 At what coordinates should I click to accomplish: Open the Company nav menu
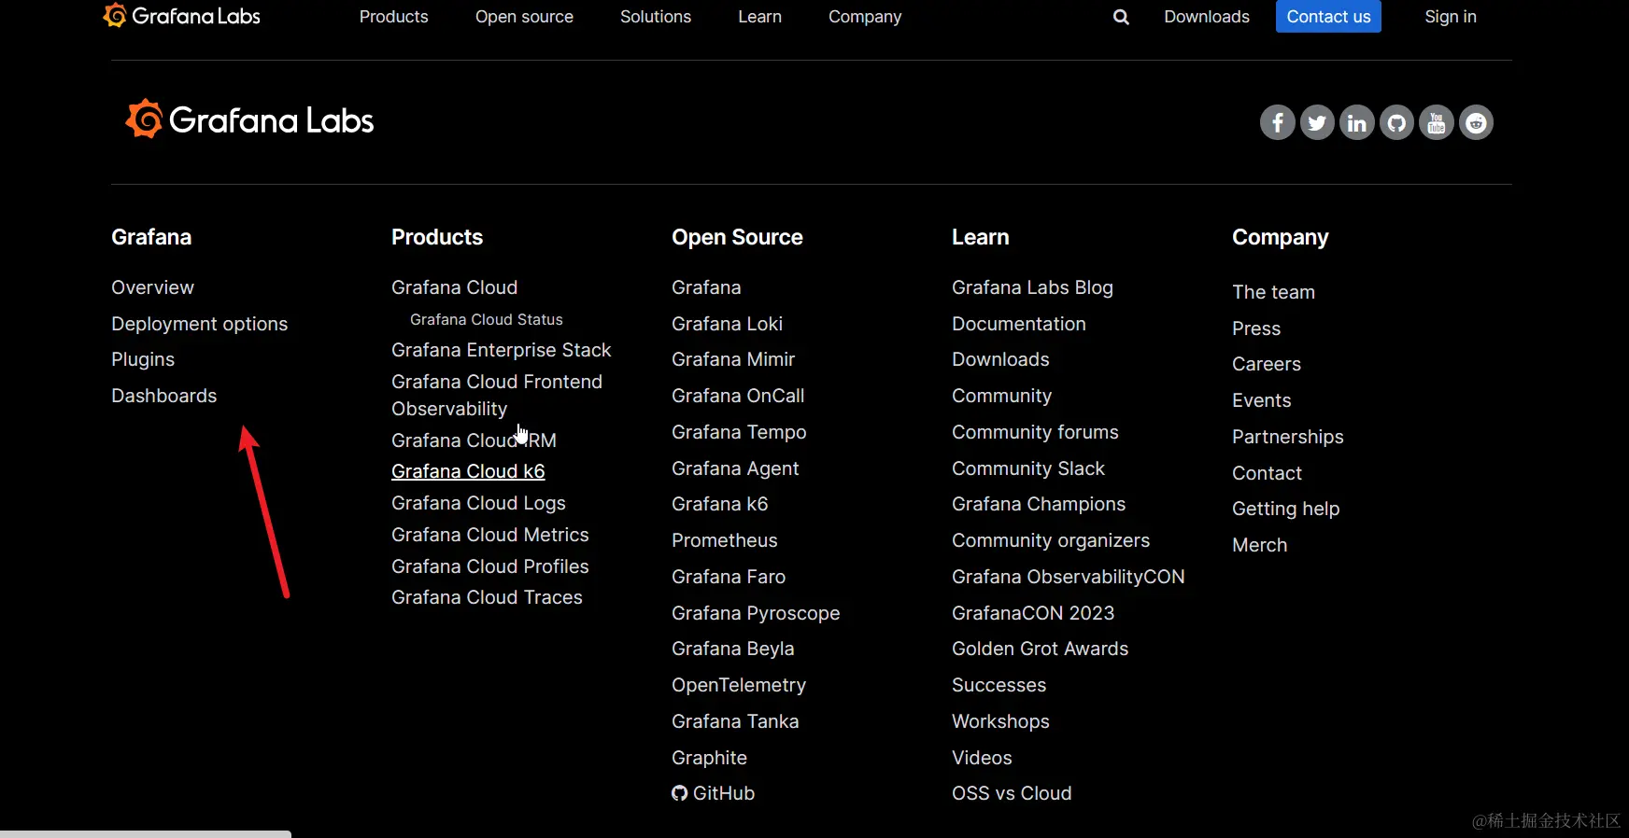865,17
